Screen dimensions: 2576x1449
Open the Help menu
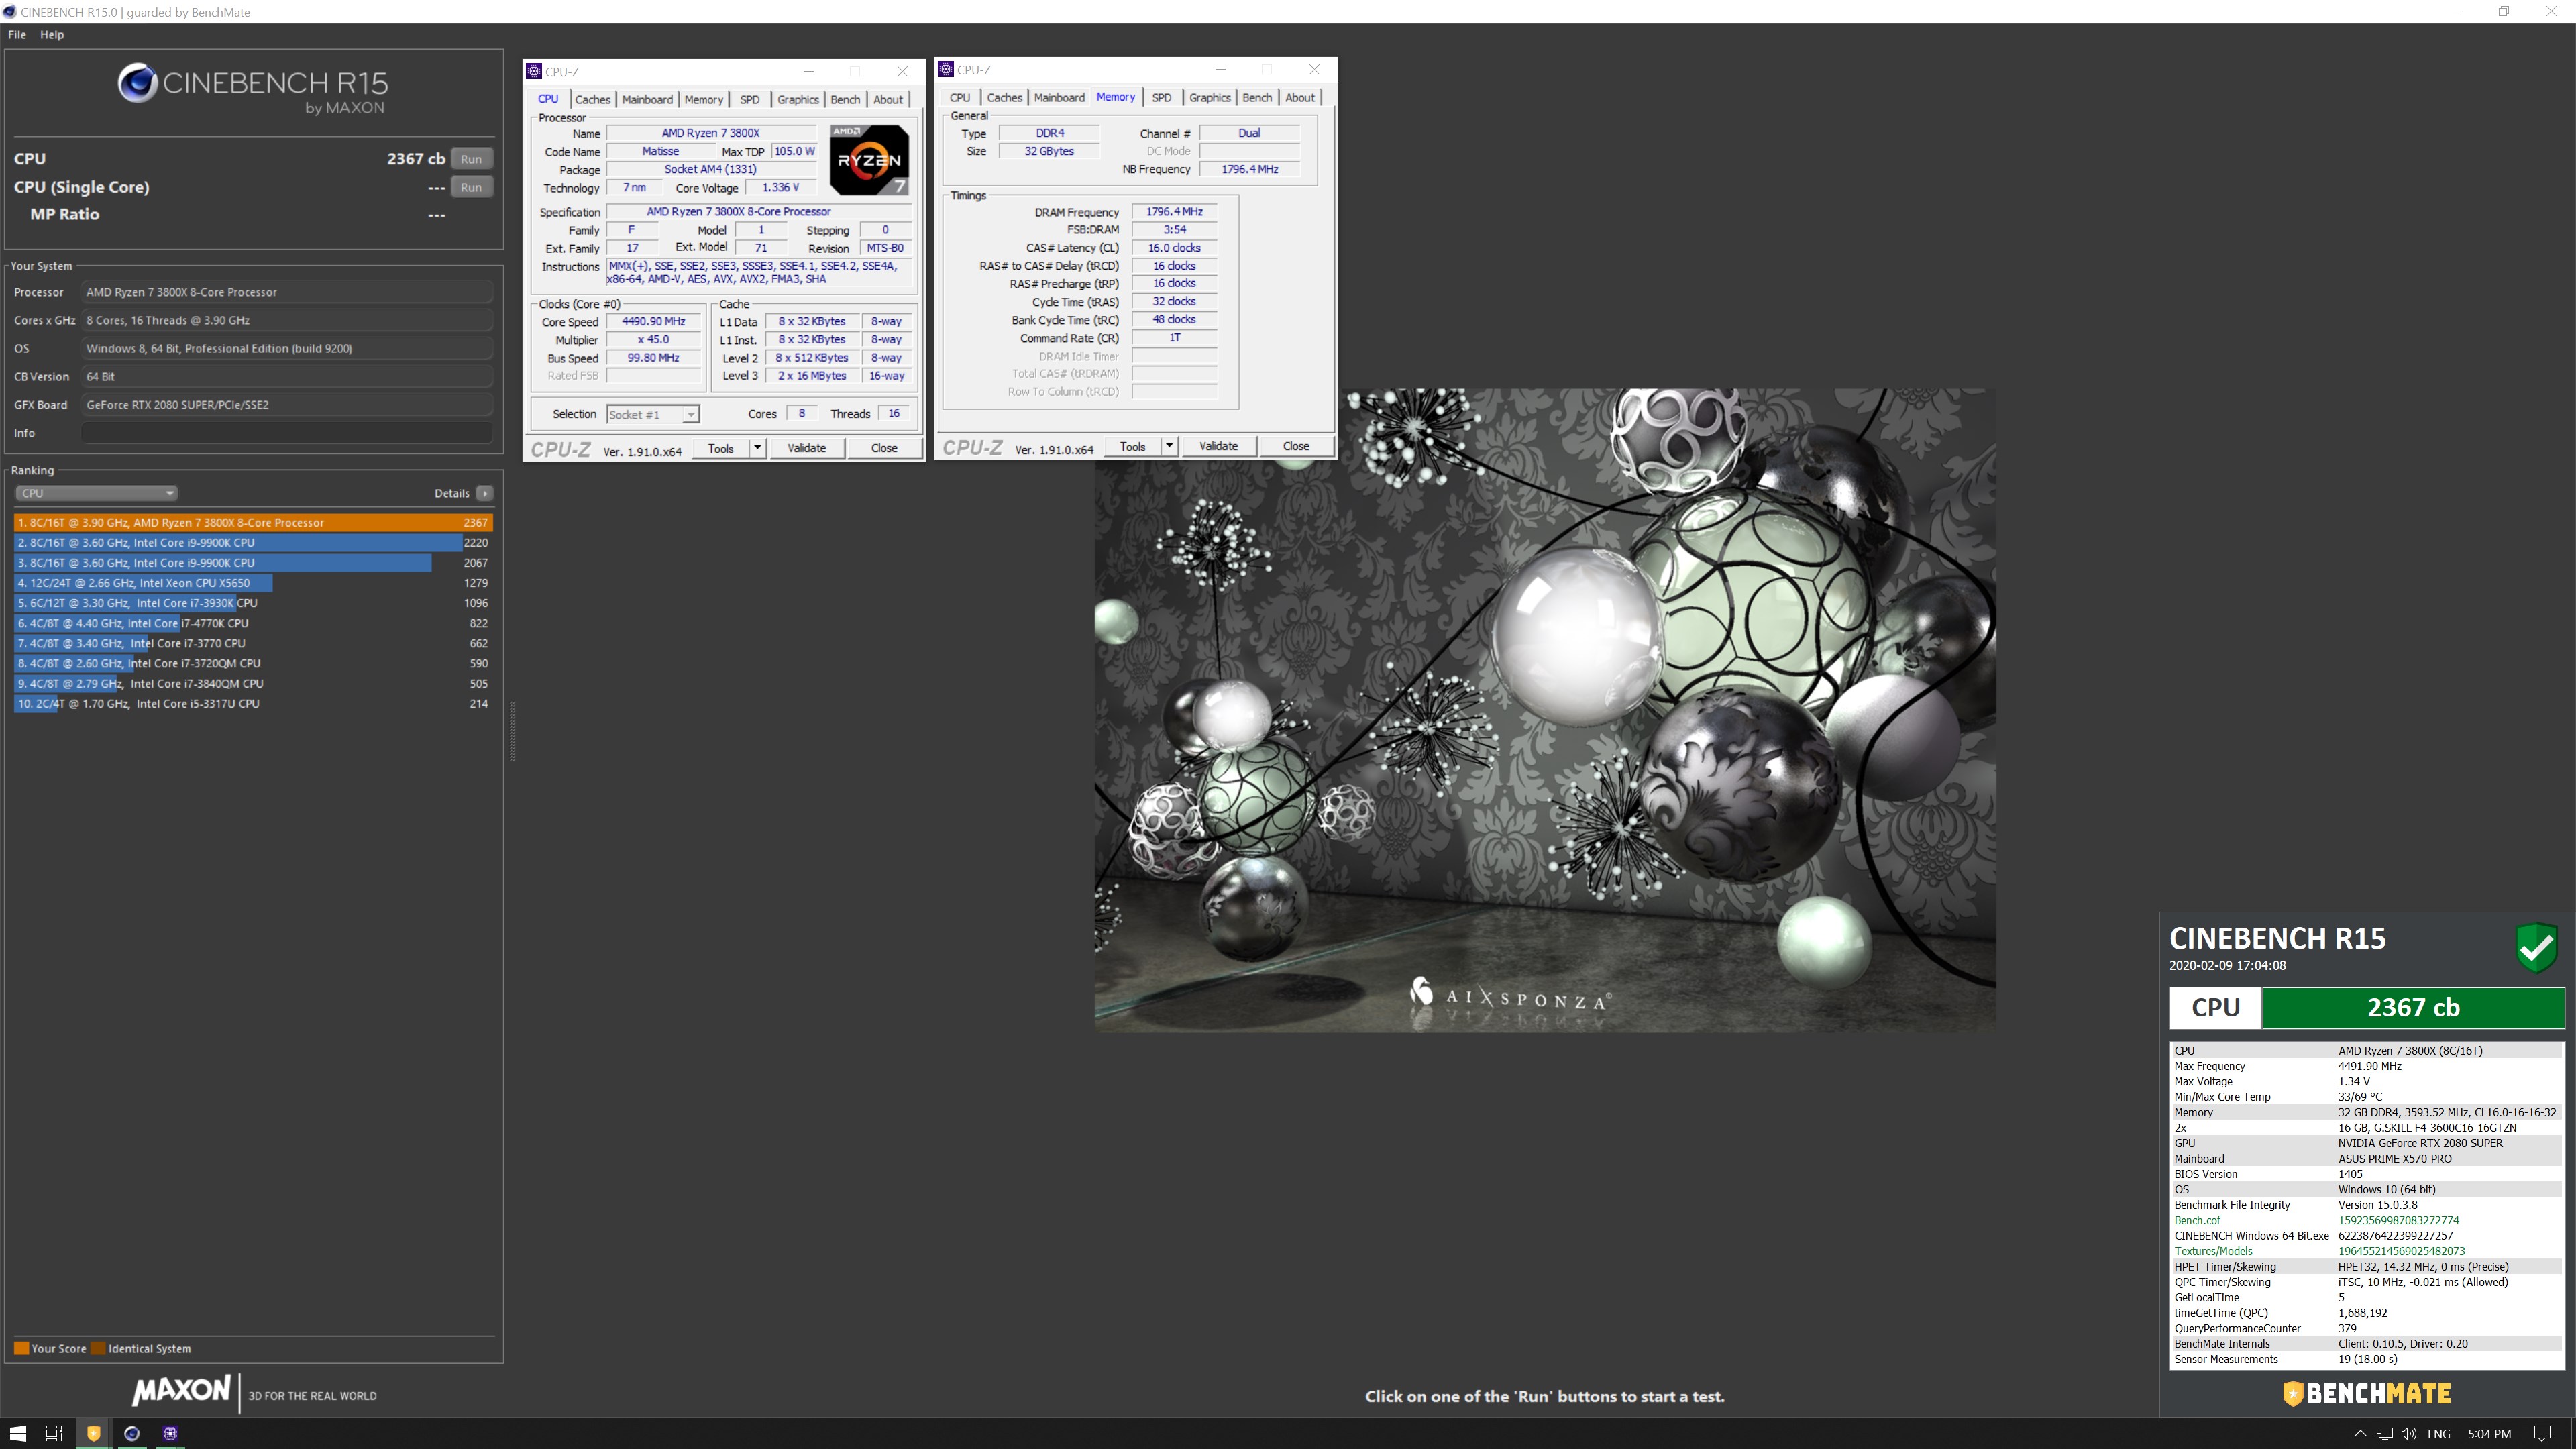pyautogui.click(x=52, y=34)
